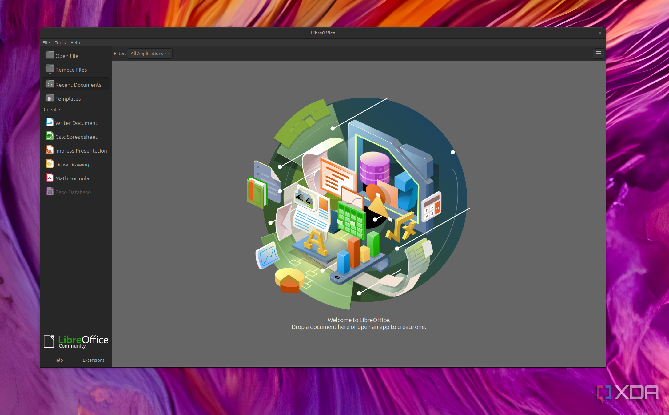Click the Extensions button at bottom
669x415 pixels.
tap(93, 360)
